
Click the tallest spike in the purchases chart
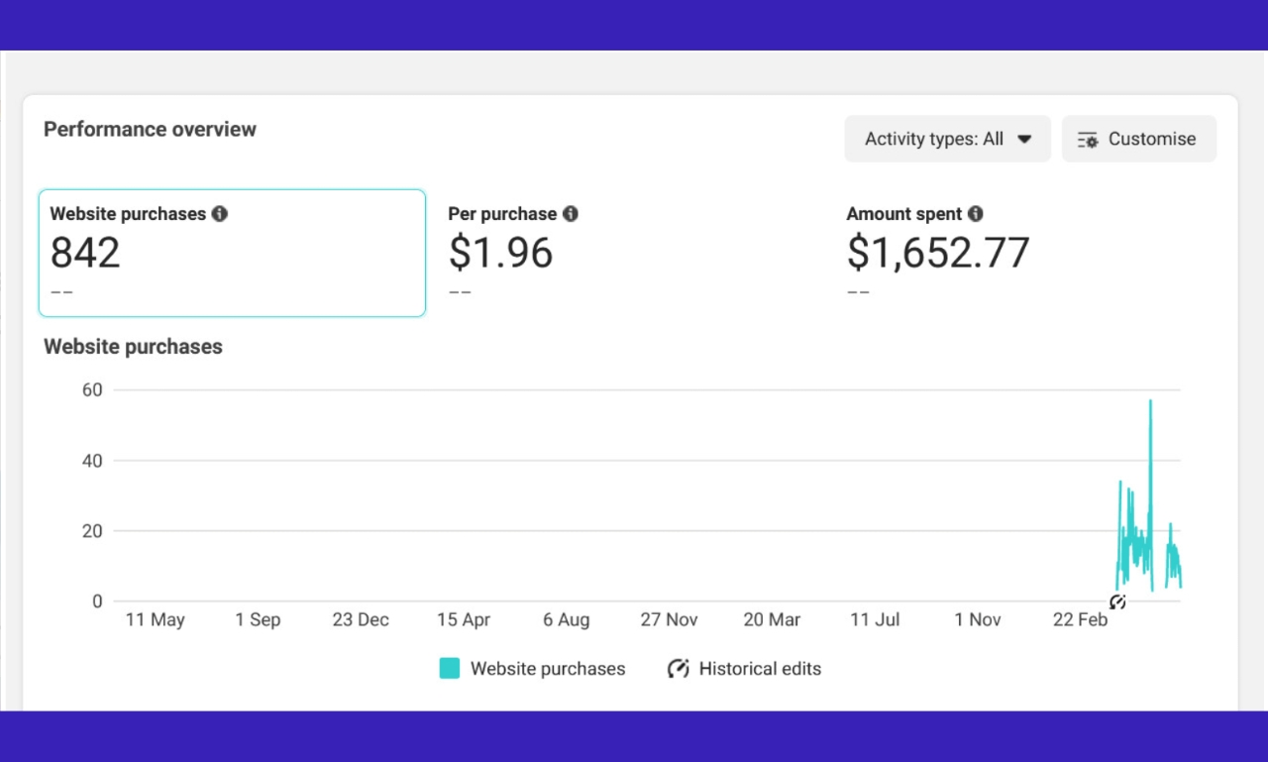[1150, 402]
